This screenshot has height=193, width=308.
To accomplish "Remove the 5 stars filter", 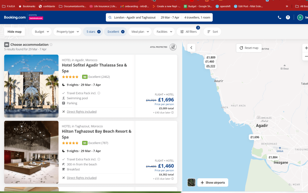I will pyautogui.click(x=99, y=32).
